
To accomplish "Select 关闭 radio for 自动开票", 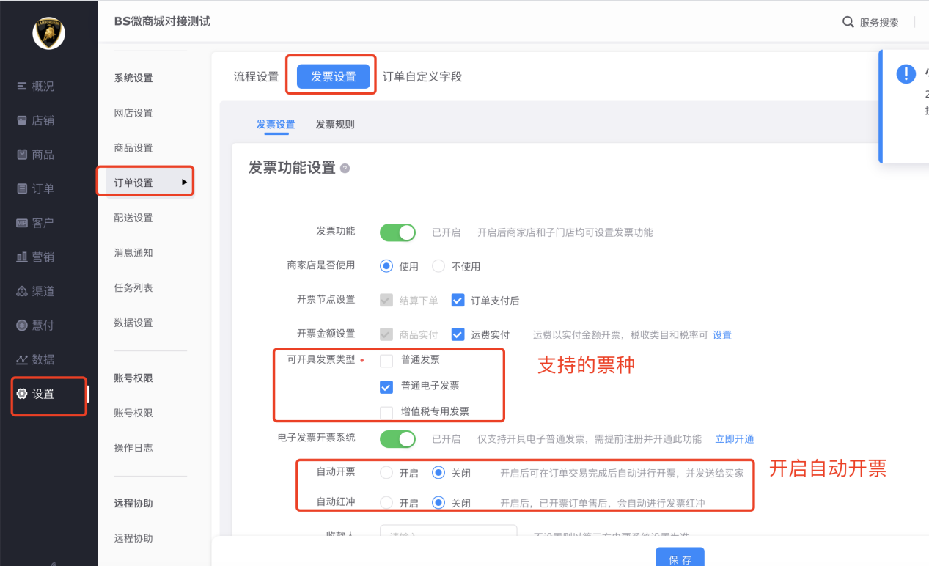I will click(x=438, y=473).
